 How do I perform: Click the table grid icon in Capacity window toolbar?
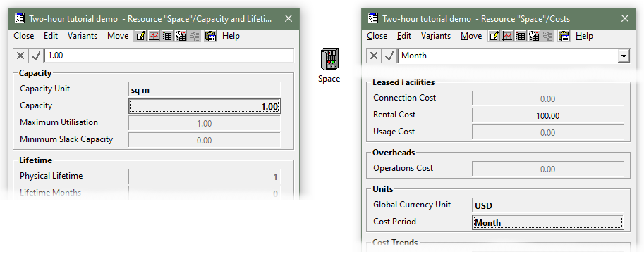click(167, 36)
